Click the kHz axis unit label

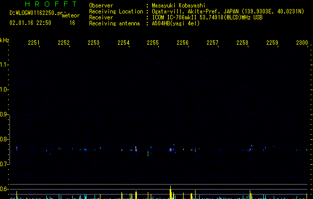pyautogui.click(x=4, y=40)
